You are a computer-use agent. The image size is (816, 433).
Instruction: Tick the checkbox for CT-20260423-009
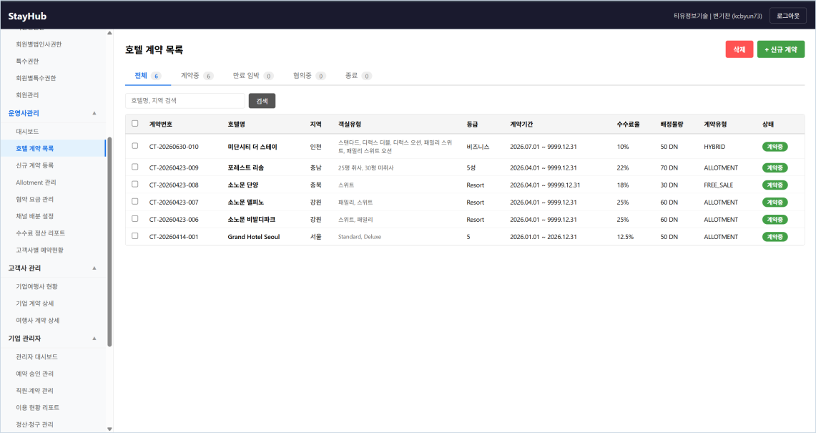(134, 167)
